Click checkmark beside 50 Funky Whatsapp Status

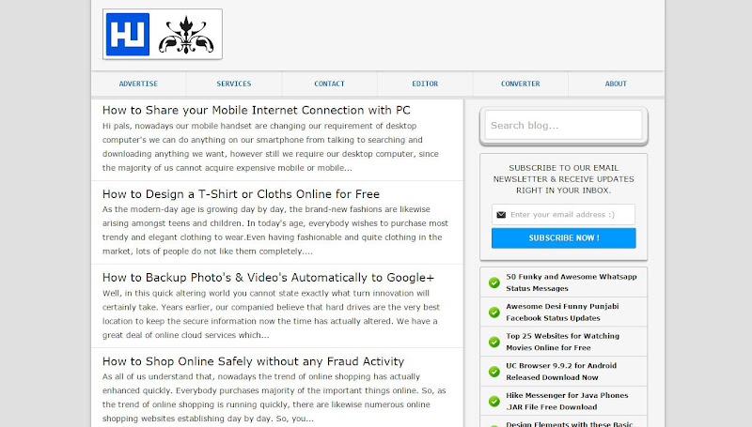pyautogui.click(x=494, y=282)
